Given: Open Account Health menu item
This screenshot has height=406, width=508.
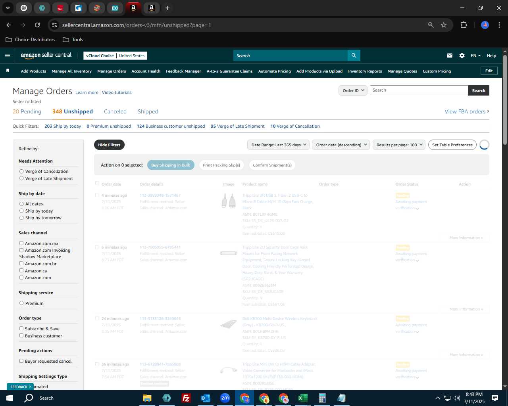Looking at the screenshot, I should point(146,71).
